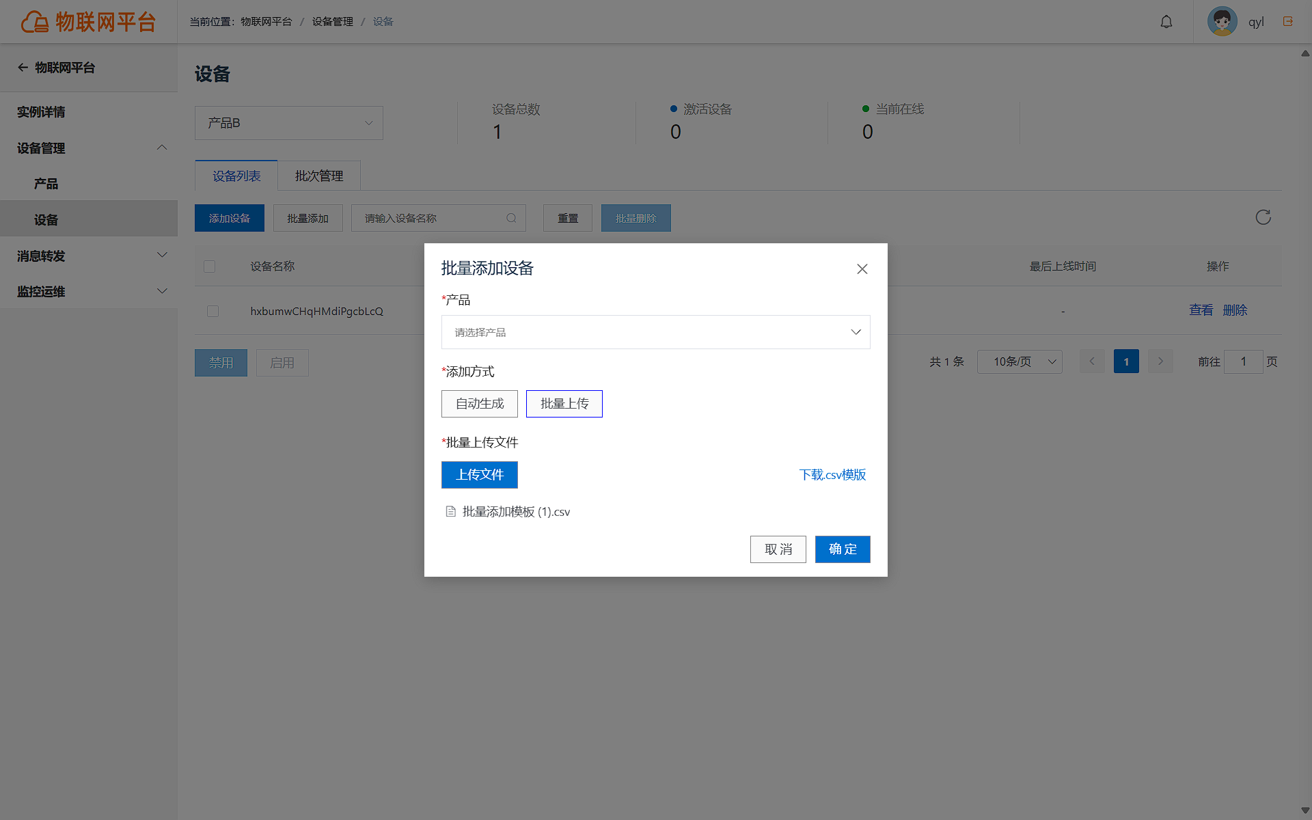Click 设备管理 in the breadcrumb

coord(333,22)
